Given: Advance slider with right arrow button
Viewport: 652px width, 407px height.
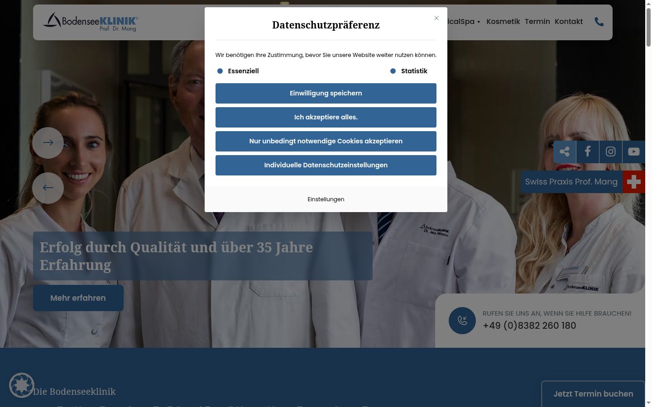Looking at the screenshot, I should coord(48,142).
